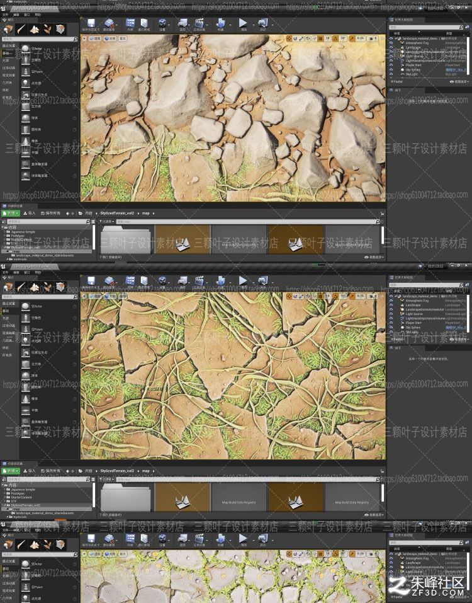Click Play button in bottom window toolbar

[243, 538]
